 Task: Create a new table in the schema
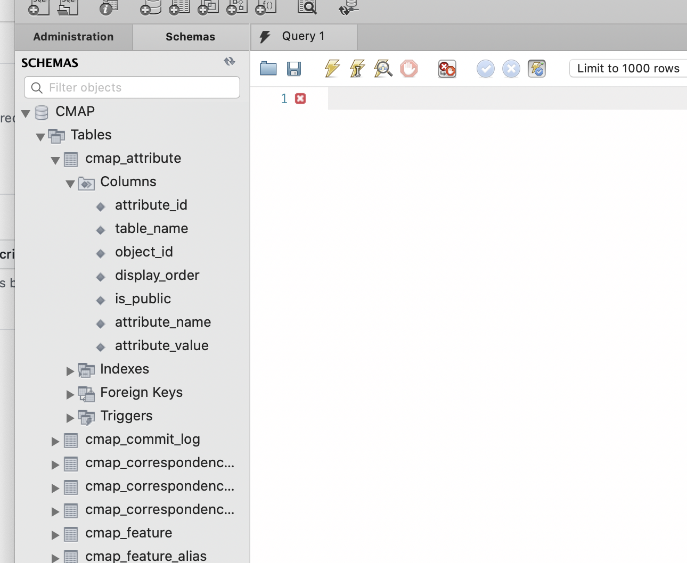coord(178,8)
